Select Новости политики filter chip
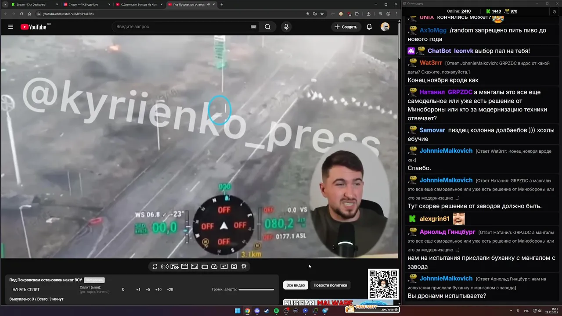The width and height of the screenshot is (562, 316). coord(330,285)
